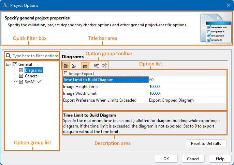
Task: Toggle the top-level General checkbox
Action: coord(14,64)
